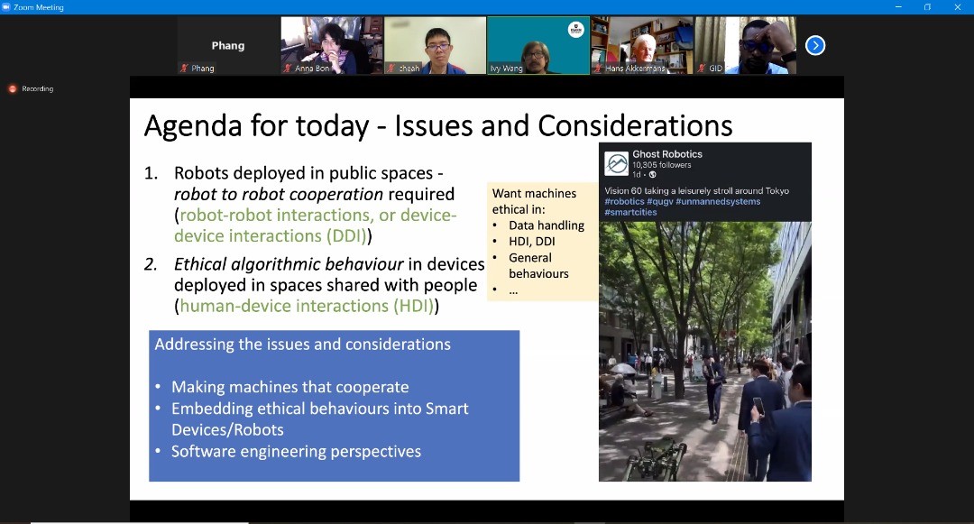Show next participants with the blue arrow
The image size is (974, 524).
[814, 45]
